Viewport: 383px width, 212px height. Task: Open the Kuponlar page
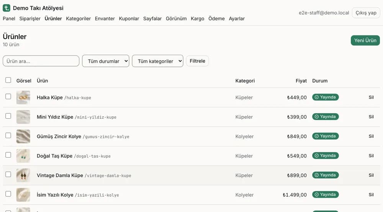(x=129, y=18)
